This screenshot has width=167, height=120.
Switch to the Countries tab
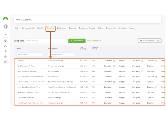[72, 28]
